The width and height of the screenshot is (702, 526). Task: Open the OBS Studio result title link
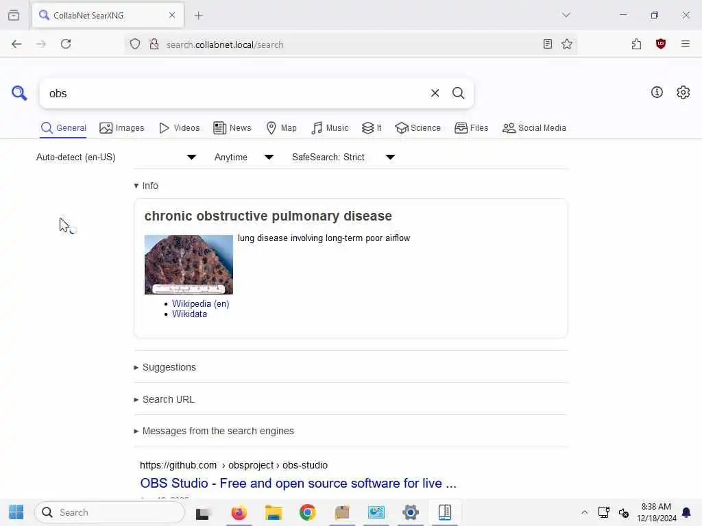click(x=298, y=484)
